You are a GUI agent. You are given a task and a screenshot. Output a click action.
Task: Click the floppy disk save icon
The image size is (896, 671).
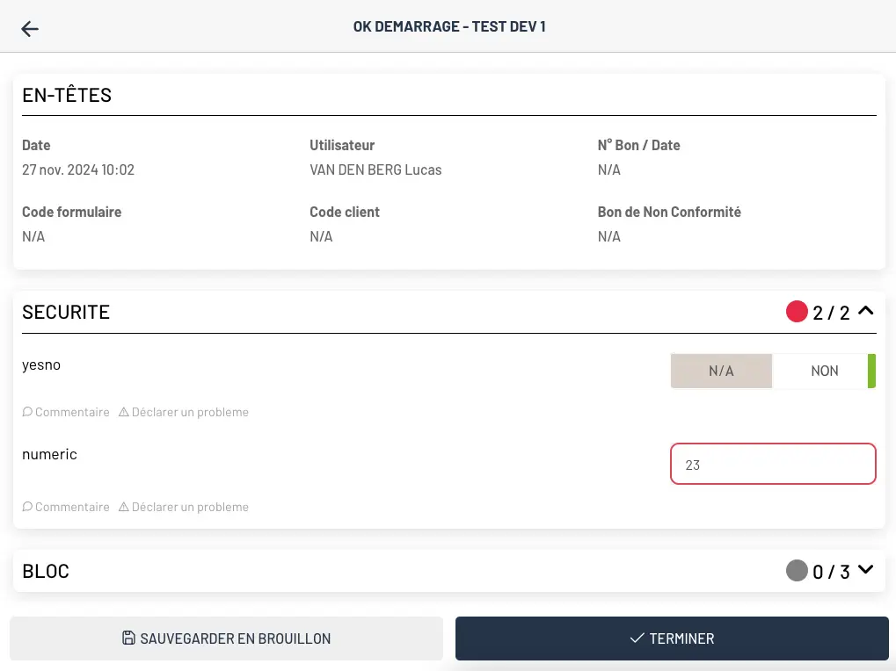pyautogui.click(x=128, y=638)
